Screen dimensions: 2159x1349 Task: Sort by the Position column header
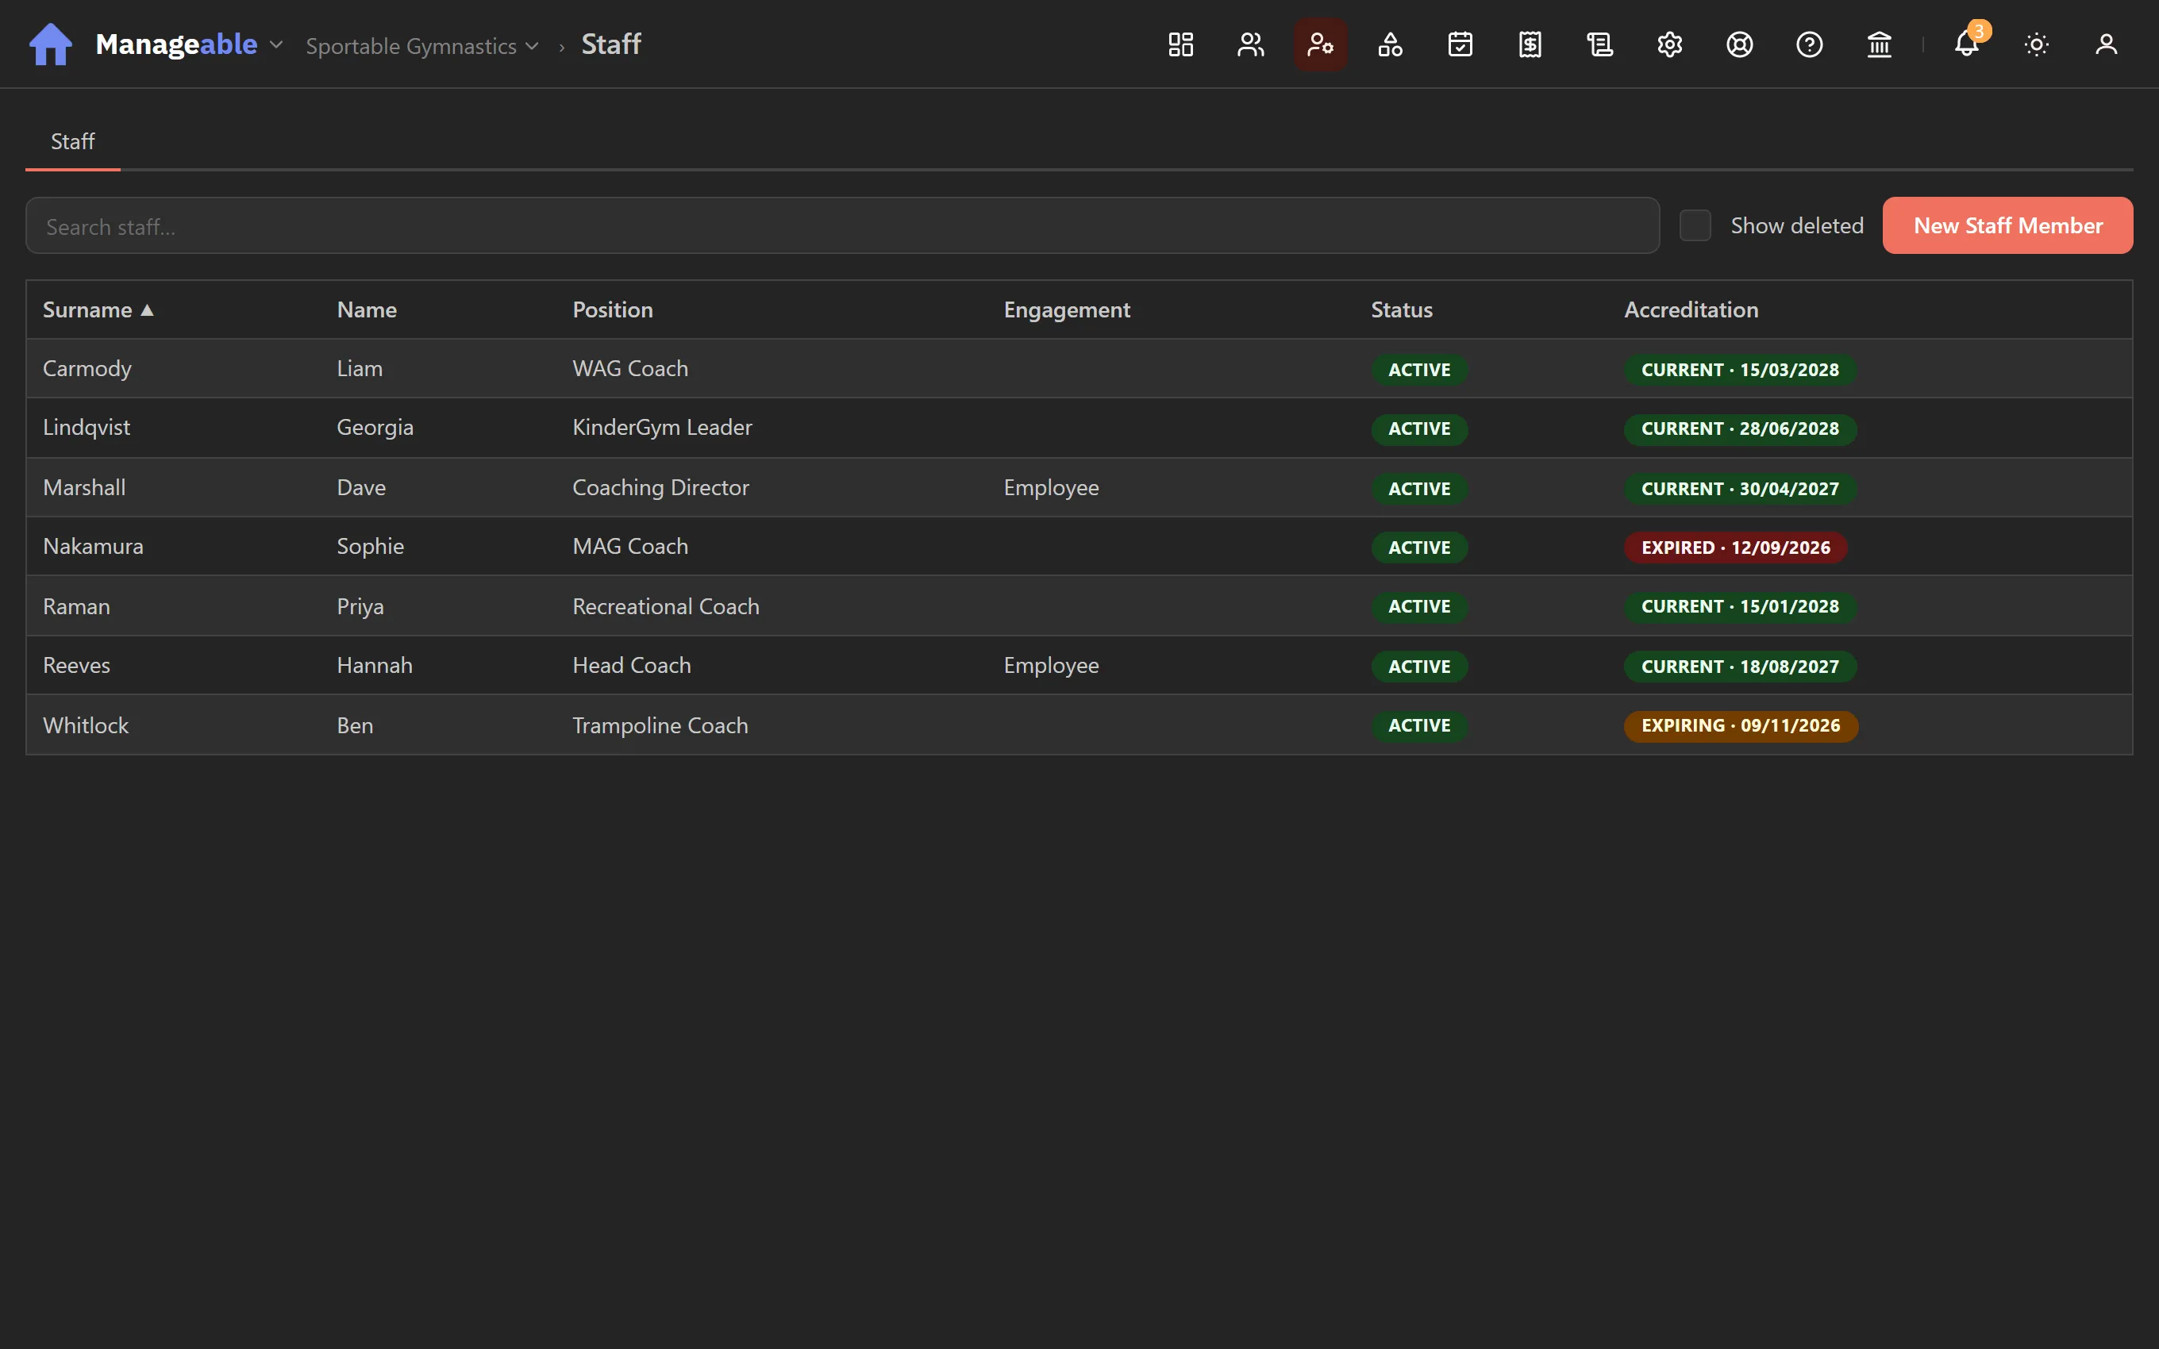[x=613, y=309]
